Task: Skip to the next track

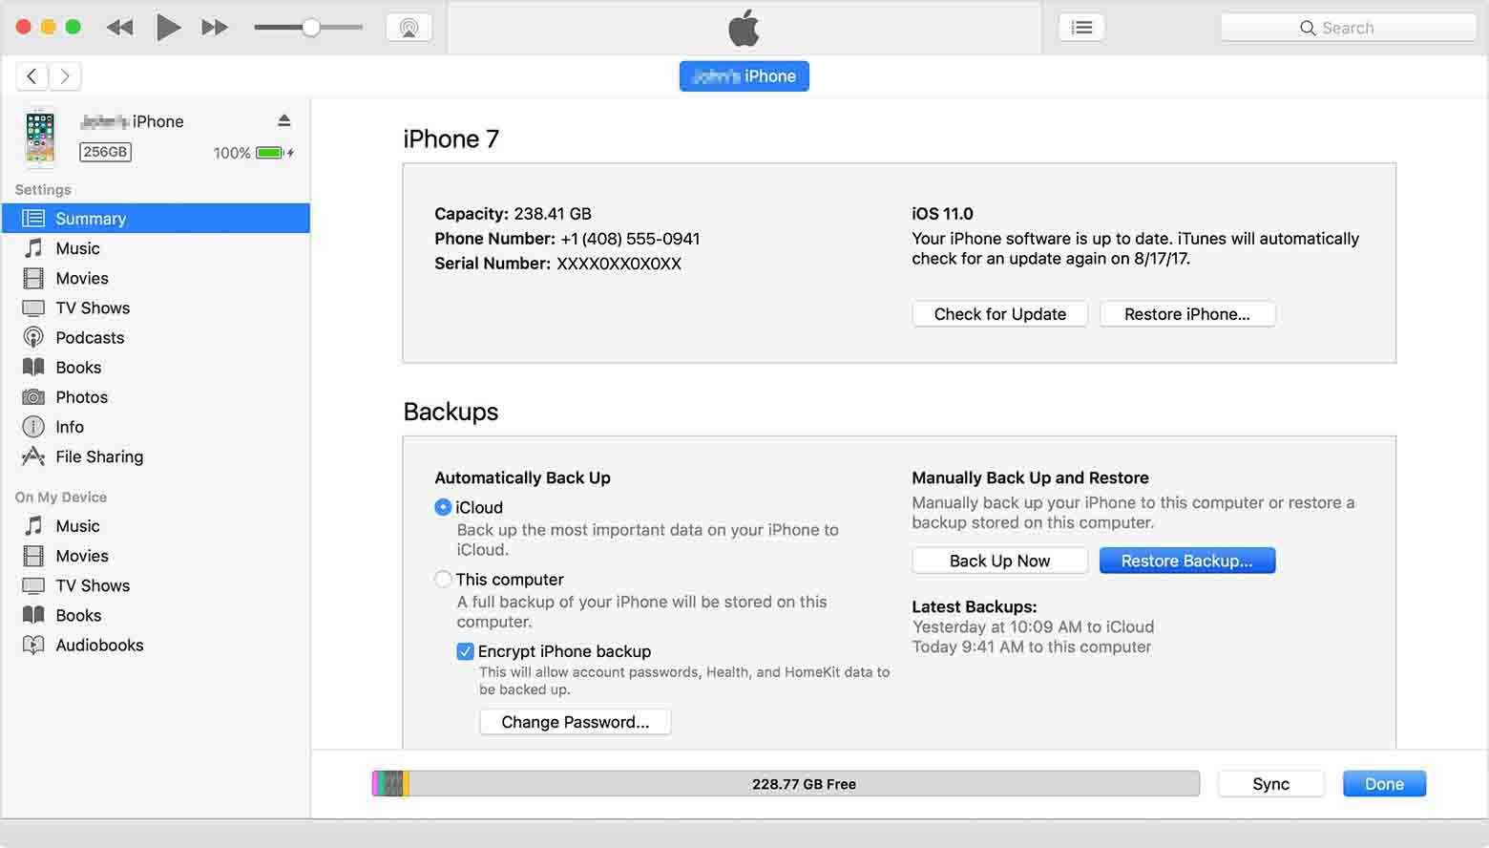Action: 215,28
